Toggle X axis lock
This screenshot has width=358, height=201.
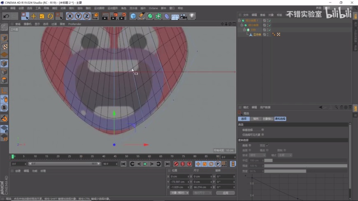pos(70,16)
